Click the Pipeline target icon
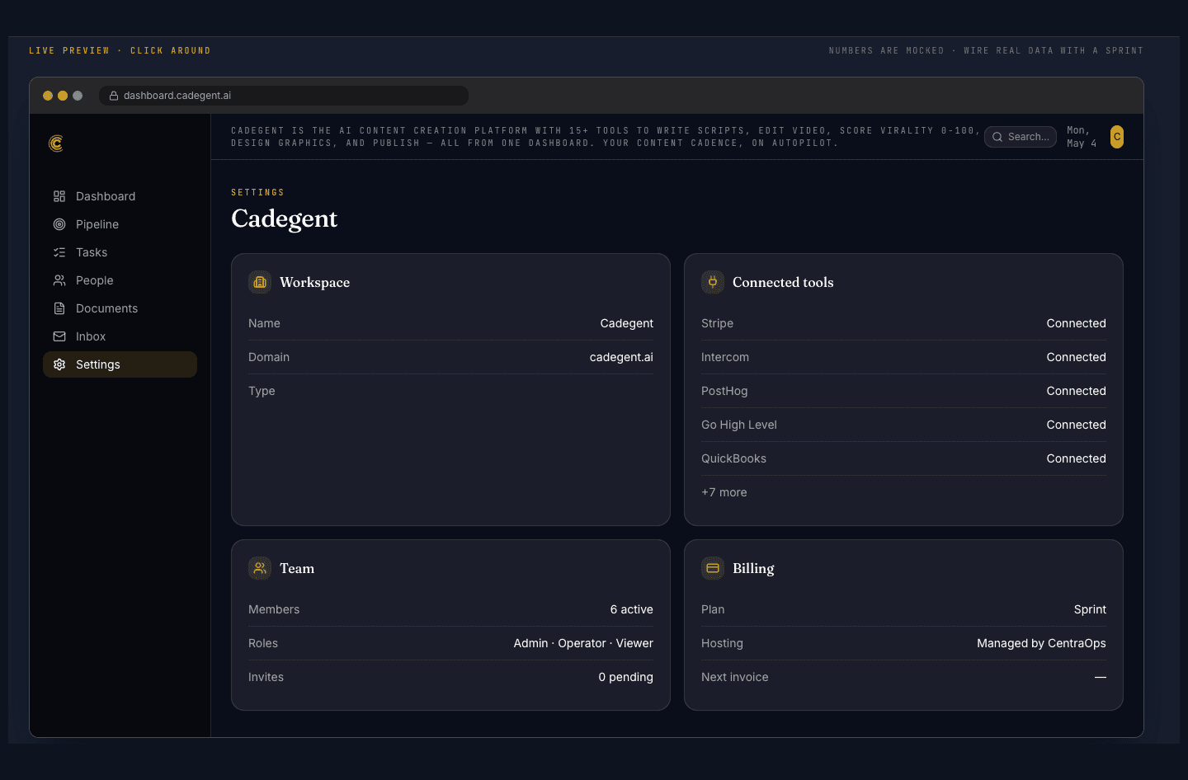Image resolution: width=1188 pixels, height=780 pixels. (x=59, y=224)
